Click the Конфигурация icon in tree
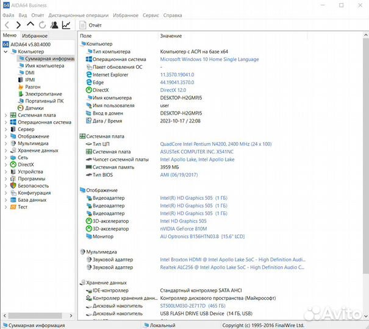This screenshot has height=329, width=369. [13, 193]
